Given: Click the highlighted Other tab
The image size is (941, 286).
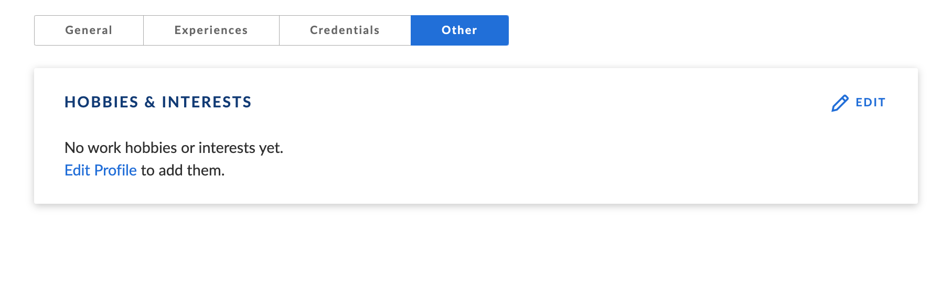Looking at the screenshot, I should (x=459, y=30).
